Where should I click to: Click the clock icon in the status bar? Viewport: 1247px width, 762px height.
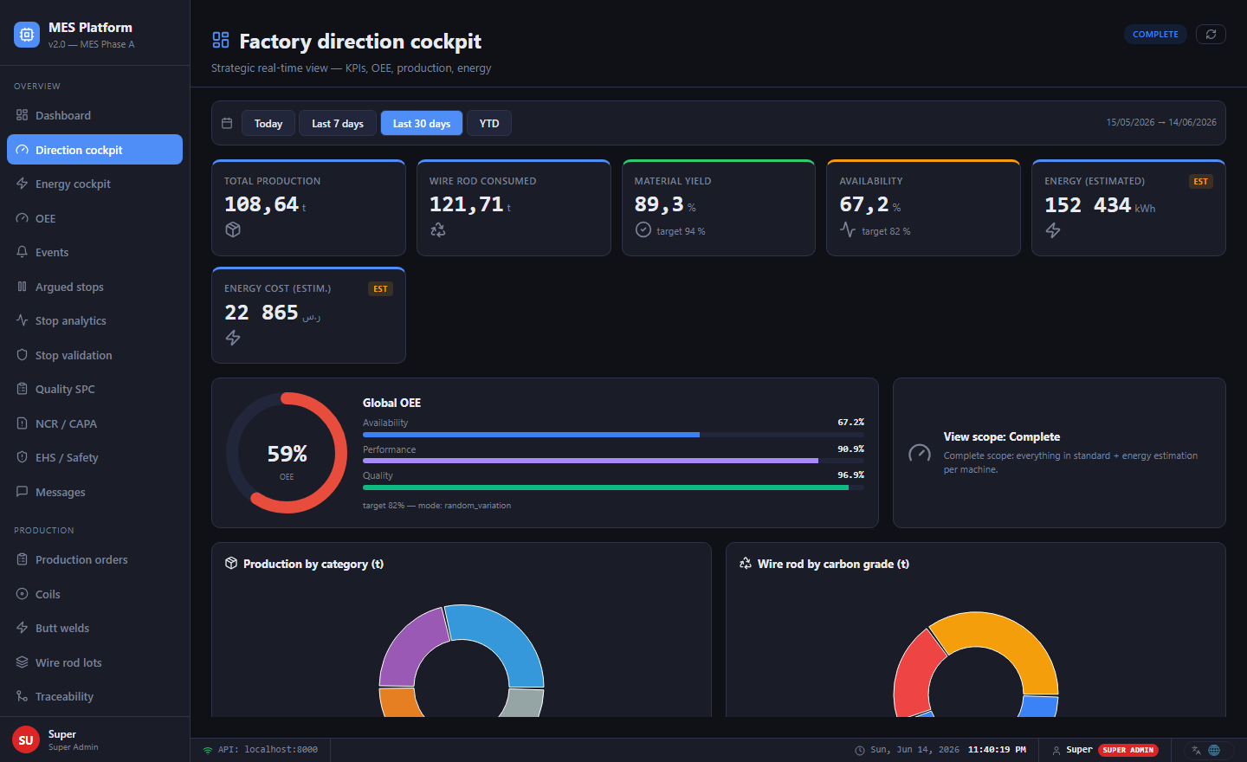click(860, 750)
